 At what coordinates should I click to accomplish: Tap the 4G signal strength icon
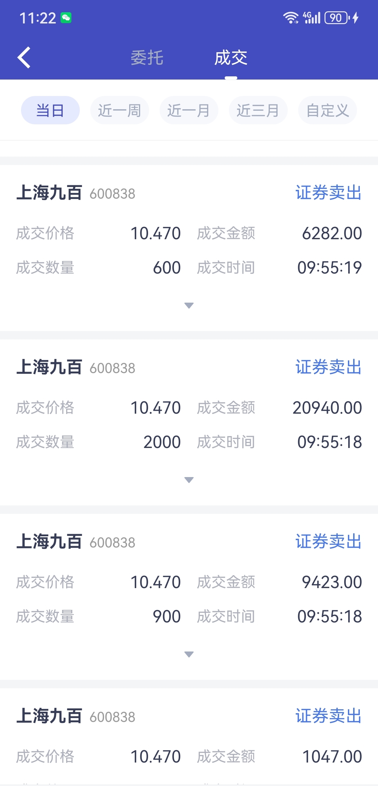tap(311, 18)
